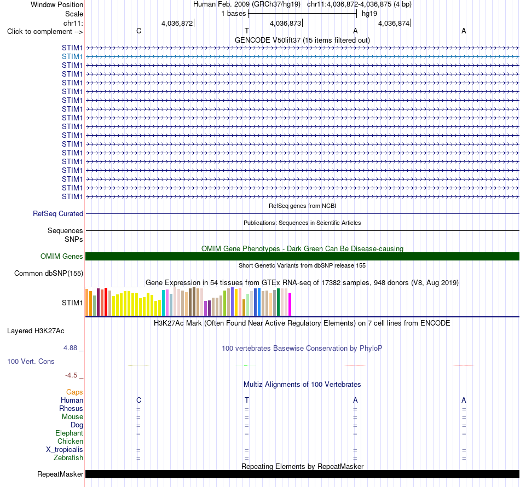
Task: Click the SNPs label under Sequences
Action: coord(74,239)
